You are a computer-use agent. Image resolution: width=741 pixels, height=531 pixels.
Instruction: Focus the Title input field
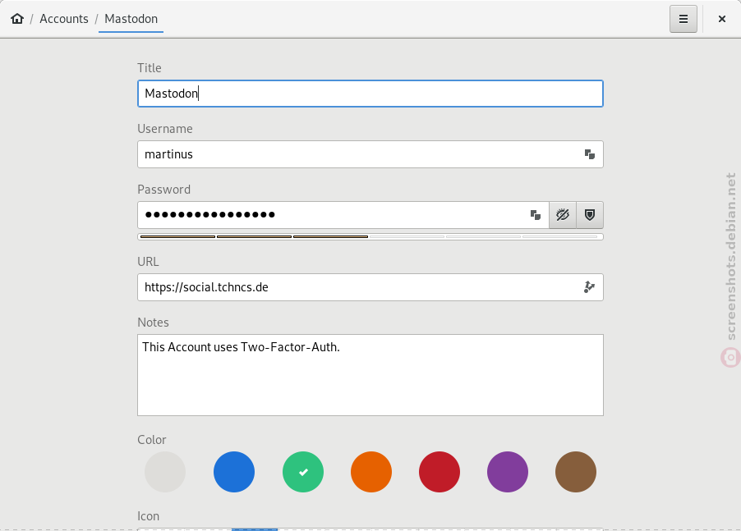[370, 94]
